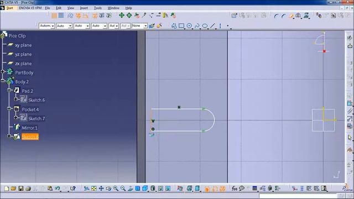Image resolution: width=354 pixels, height=199 pixels.
Task: Select the Ellipse sketch tool
Action: pyautogui.click(x=205, y=26)
